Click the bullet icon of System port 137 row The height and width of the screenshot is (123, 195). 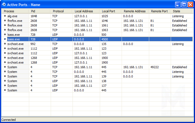[5, 86]
